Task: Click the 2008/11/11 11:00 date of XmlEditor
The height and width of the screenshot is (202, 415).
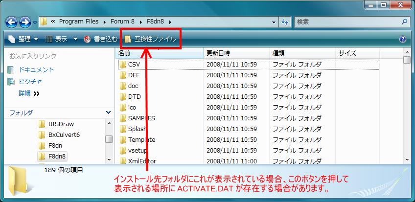Action: tap(231, 161)
